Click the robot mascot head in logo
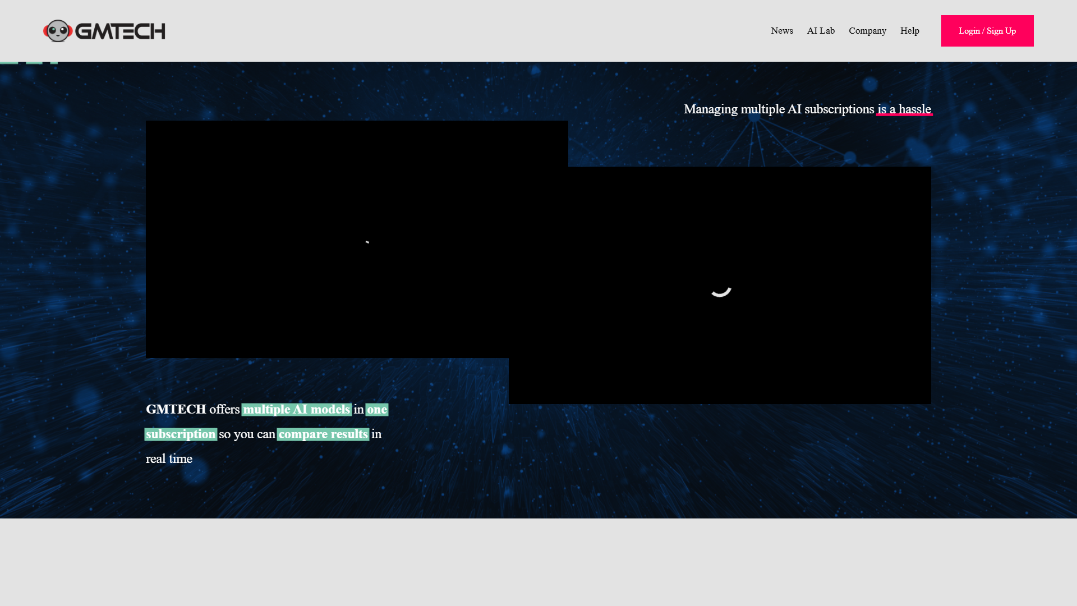The width and height of the screenshot is (1077, 606). click(x=58, y=31)
